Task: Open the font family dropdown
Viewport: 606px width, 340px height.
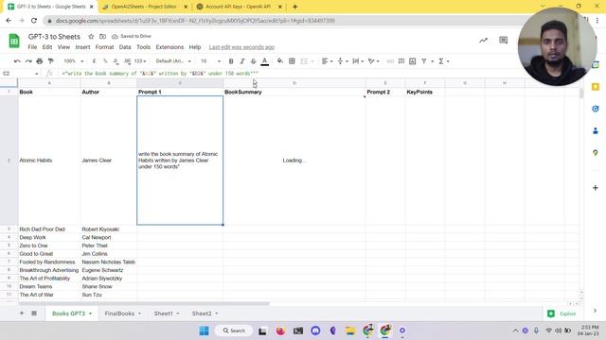Action: [173, 60]
